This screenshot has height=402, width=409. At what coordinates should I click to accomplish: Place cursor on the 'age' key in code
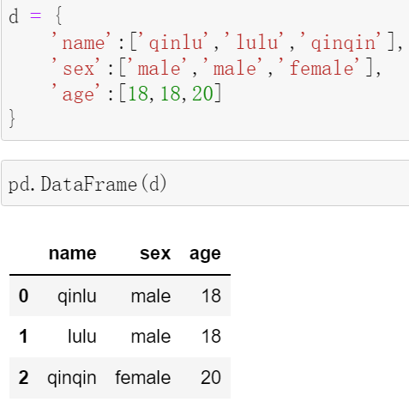tap(75, 94)
